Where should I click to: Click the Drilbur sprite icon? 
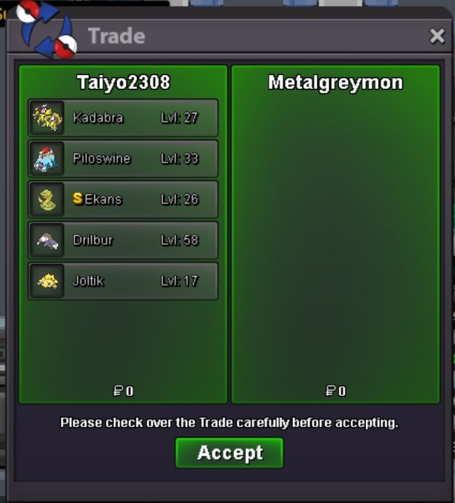point(47,241)
